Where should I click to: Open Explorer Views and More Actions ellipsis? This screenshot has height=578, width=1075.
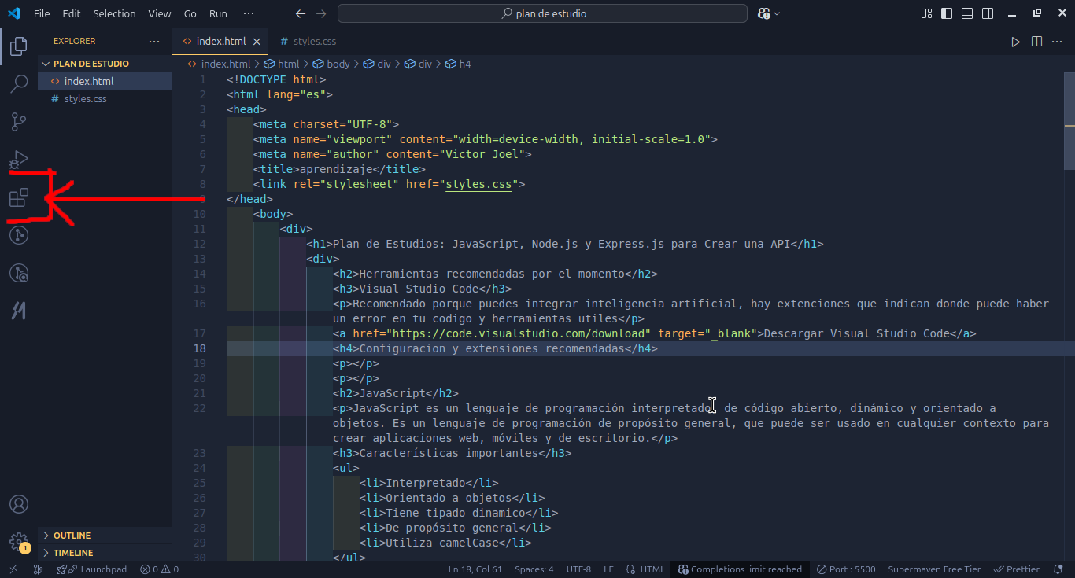click(x=153, y=41)
